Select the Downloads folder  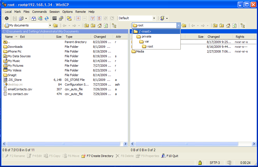(x=13, y=47)
